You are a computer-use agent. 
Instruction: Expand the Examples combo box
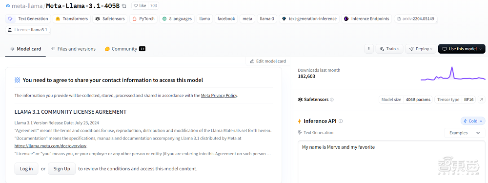465,133
